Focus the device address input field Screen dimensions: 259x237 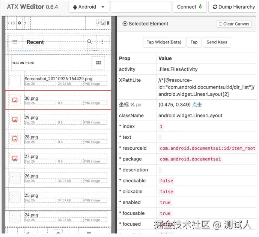pyautogui.click(x=141, y=7)
